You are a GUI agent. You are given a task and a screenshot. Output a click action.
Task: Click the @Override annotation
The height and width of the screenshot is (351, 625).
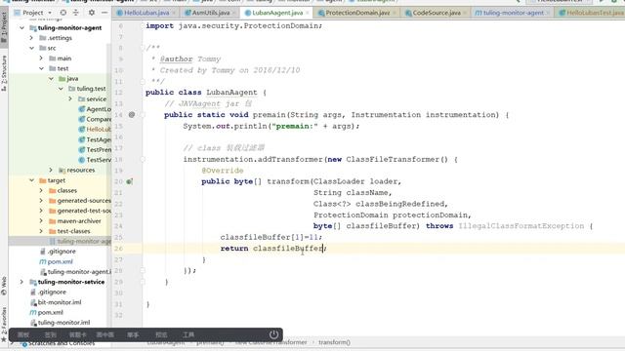click(x=223, y=171)
